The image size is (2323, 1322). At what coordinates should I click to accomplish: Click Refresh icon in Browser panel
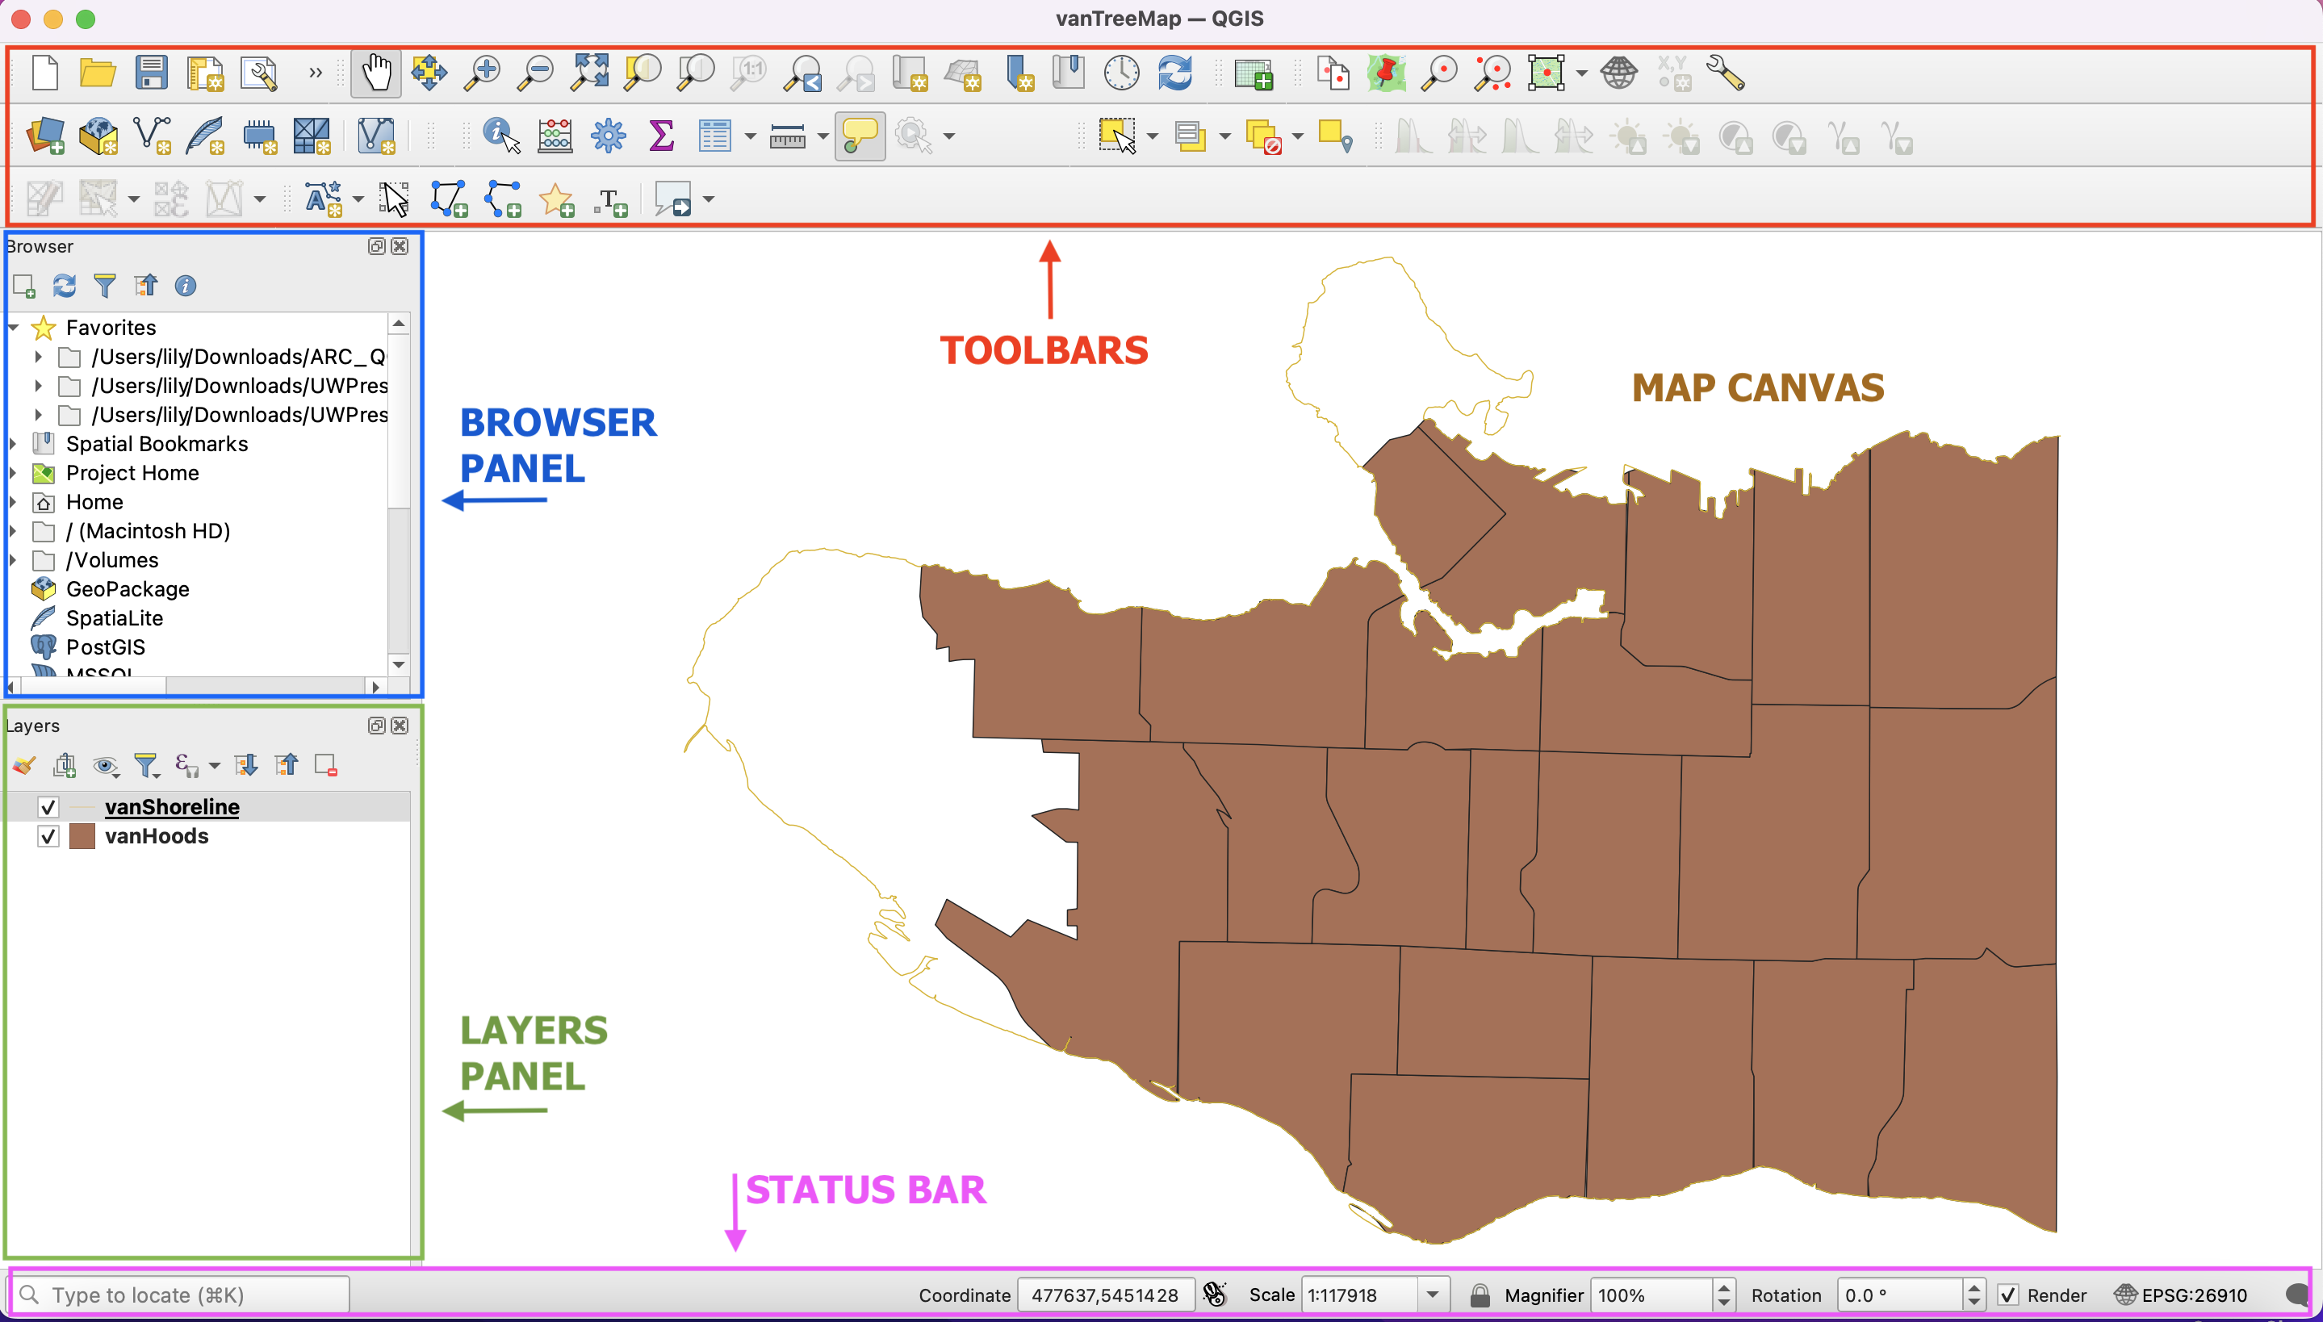pos(64,286)
